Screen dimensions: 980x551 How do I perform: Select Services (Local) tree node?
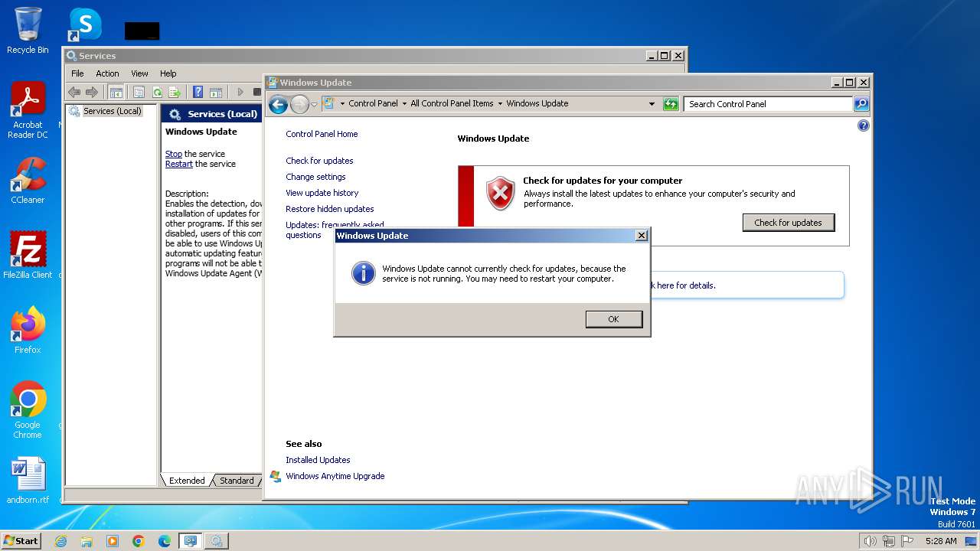coord(112,111)
